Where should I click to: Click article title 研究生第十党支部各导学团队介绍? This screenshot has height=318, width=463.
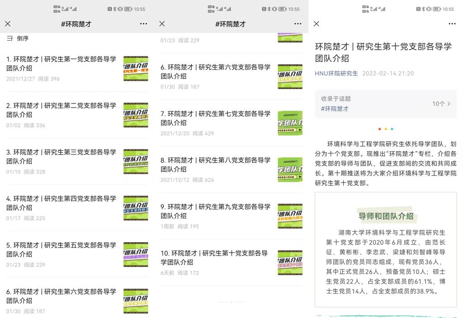383,52
